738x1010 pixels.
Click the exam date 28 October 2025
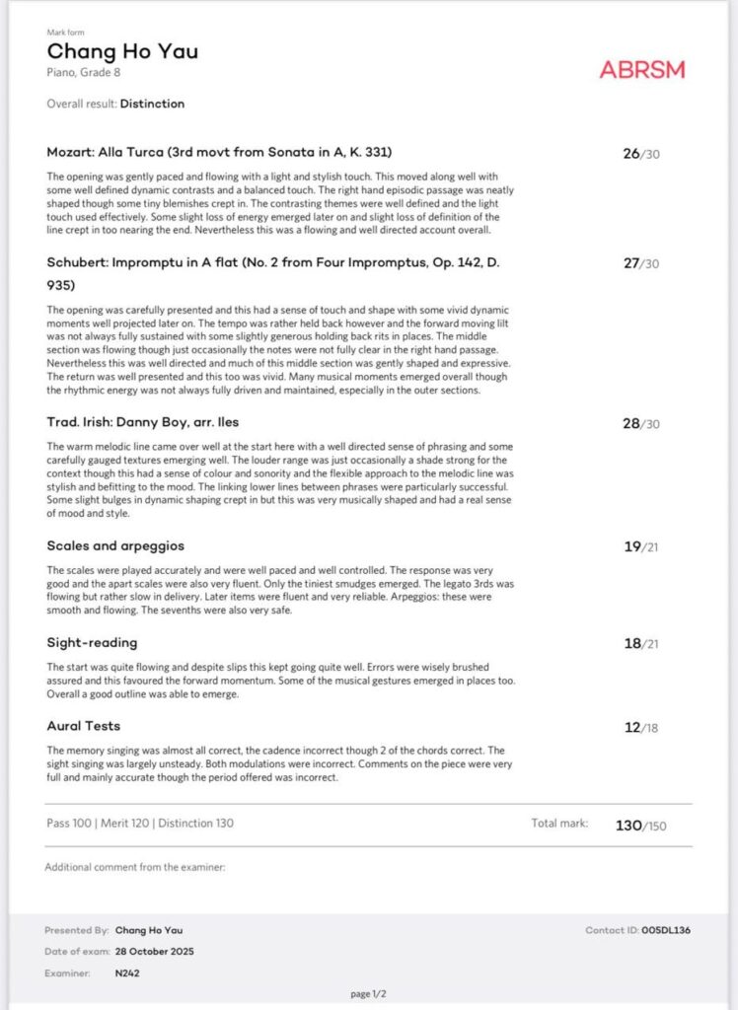pyautogui.click(x=155, y=952)
